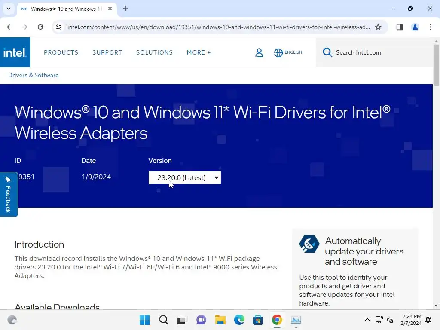Open Chrome three-dot menu

(x=431, y=27)
